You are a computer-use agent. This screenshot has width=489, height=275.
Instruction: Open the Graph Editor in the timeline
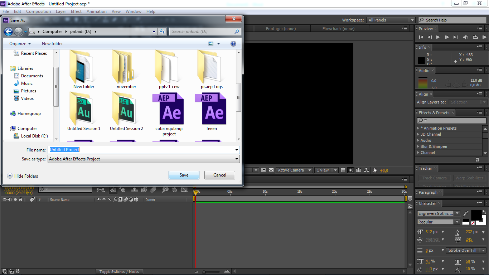(184, 190)
